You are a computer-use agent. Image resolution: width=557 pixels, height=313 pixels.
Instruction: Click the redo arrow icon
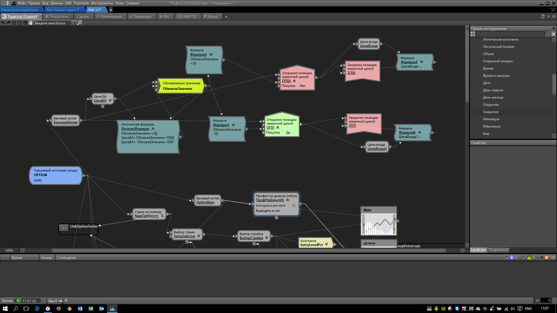(x=8, y=23)
